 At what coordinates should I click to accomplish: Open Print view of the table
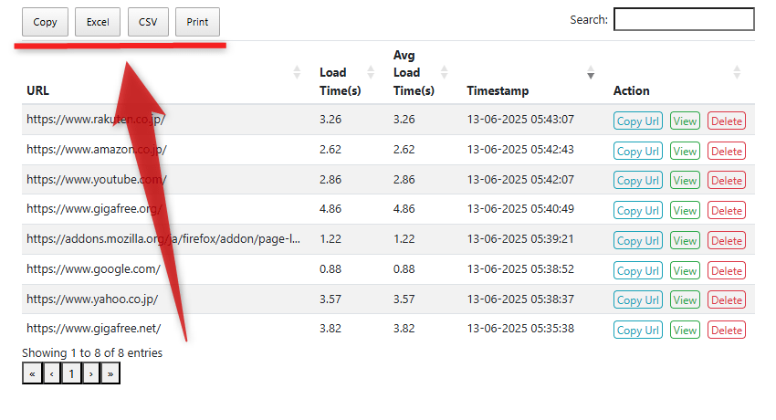197,22
